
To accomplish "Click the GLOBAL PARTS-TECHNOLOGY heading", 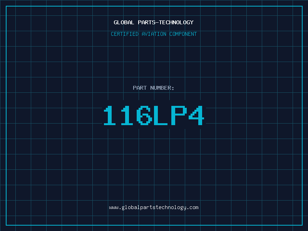I will [x=154, y=22].
